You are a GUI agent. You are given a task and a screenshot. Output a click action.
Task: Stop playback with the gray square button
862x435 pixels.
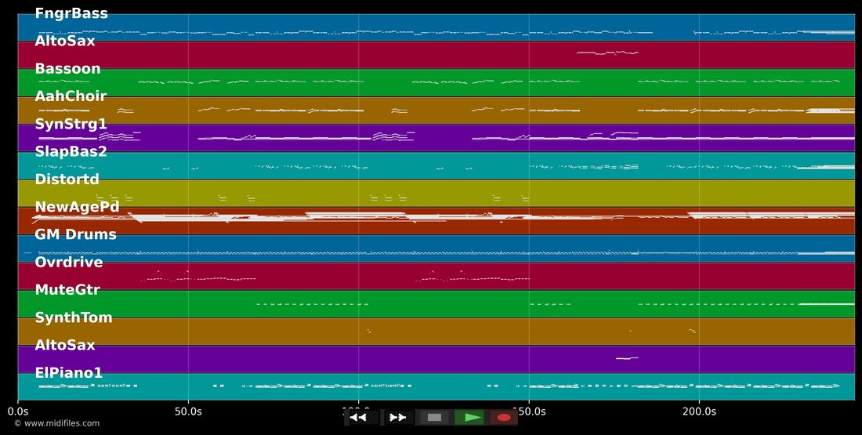coord(434,418)
